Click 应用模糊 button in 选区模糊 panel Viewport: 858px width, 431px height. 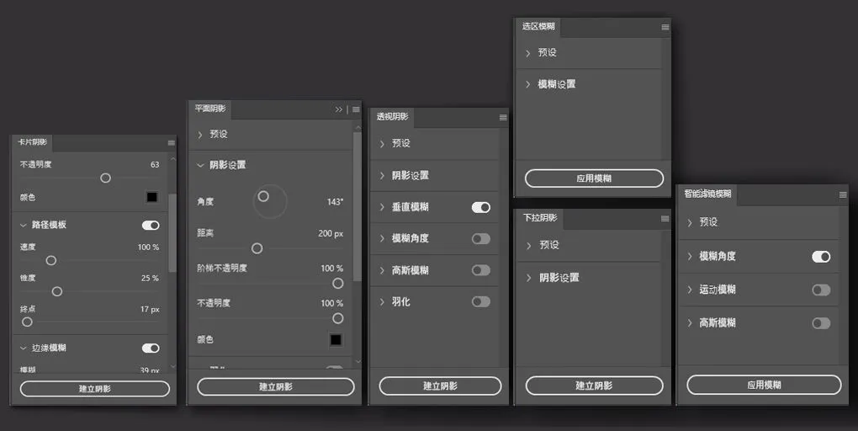click(x=594, y=178)
